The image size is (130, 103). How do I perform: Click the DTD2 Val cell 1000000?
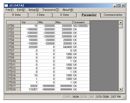click(x=30, y=33)
